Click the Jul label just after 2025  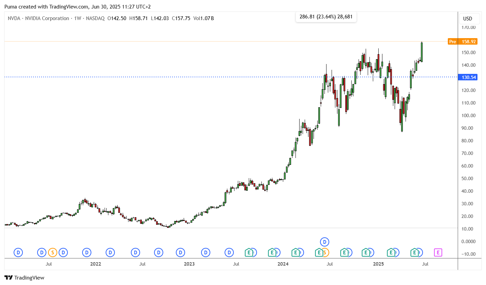(x=425, y=264)
